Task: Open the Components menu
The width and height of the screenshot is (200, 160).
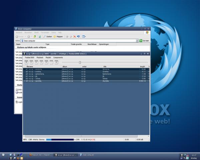Action: (58, 58)
